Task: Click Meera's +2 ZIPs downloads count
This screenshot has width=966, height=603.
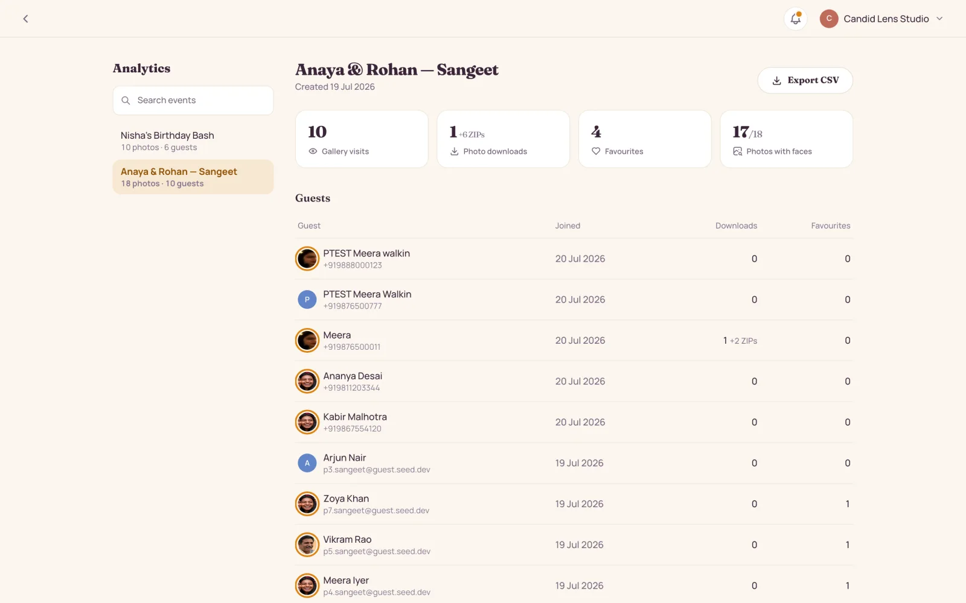Action: pos(740,341)
